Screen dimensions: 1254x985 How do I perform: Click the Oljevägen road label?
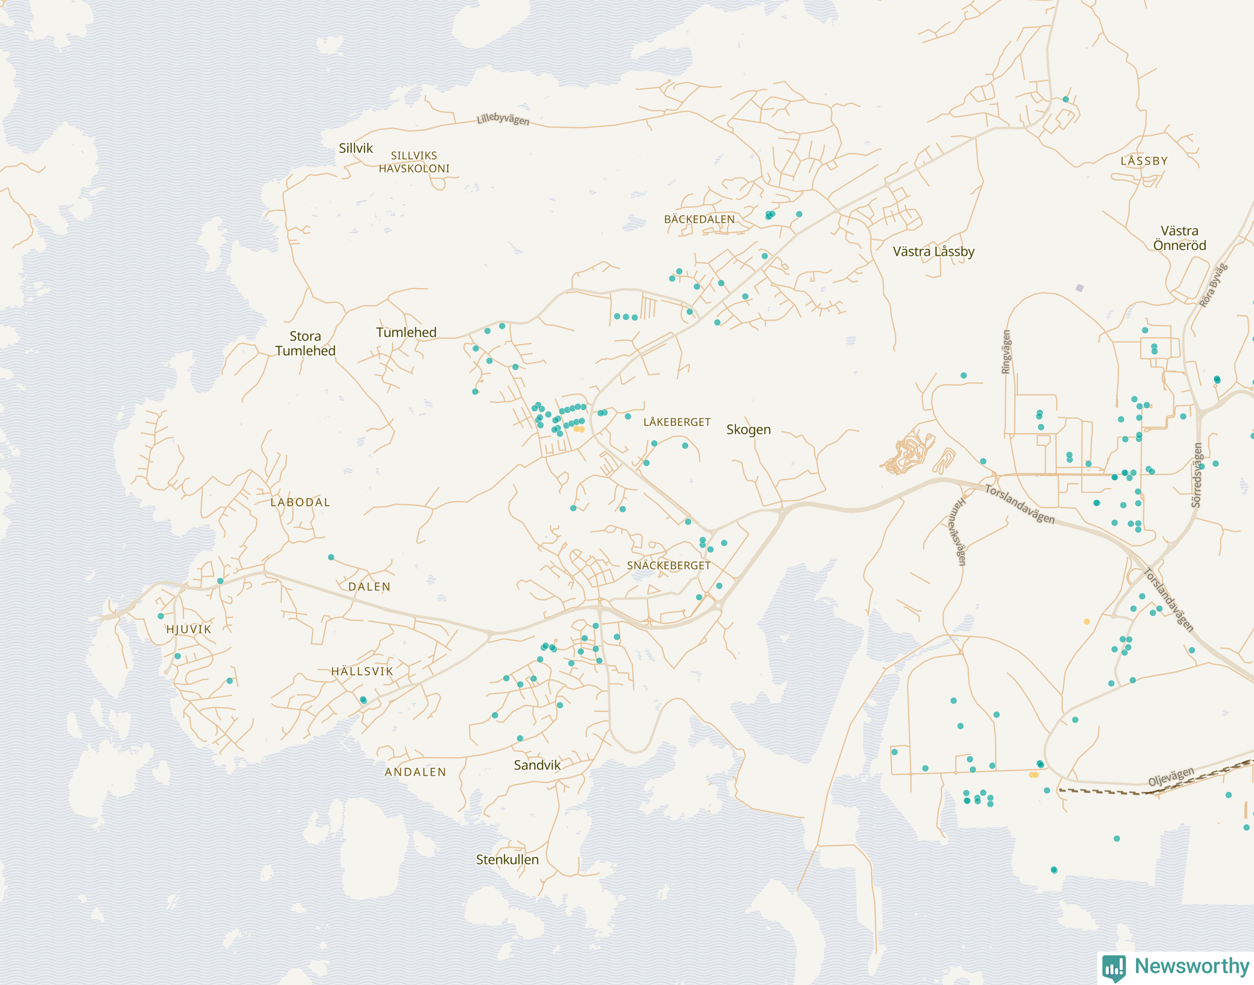click(x=1171, y=776)
